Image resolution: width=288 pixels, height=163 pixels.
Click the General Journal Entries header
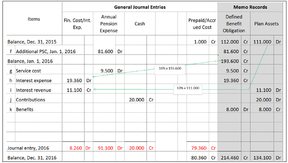140,7
